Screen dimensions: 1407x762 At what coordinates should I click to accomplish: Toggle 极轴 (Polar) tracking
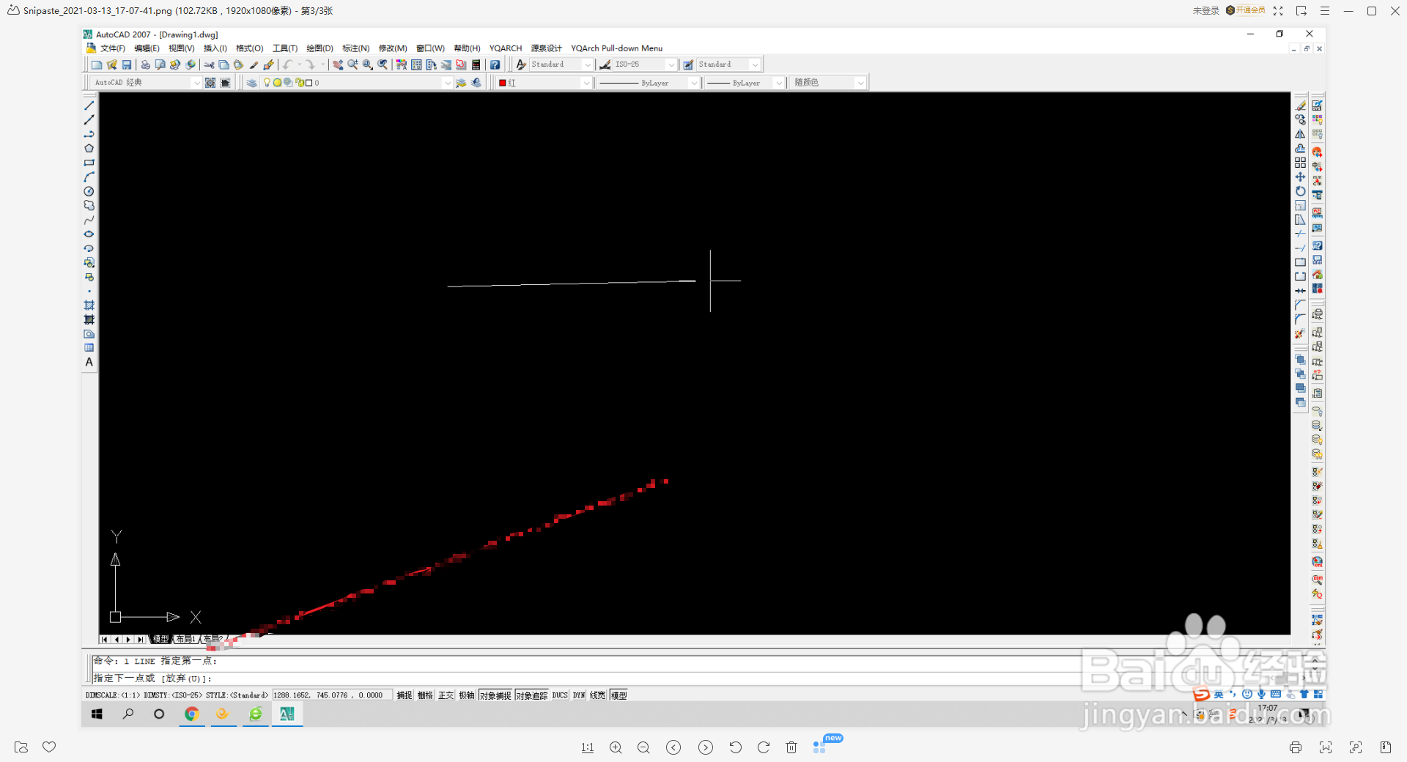coord(467,695)
